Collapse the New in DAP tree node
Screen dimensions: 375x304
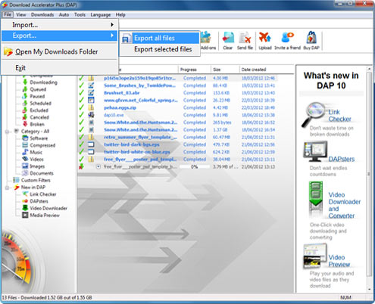[8, 188]
